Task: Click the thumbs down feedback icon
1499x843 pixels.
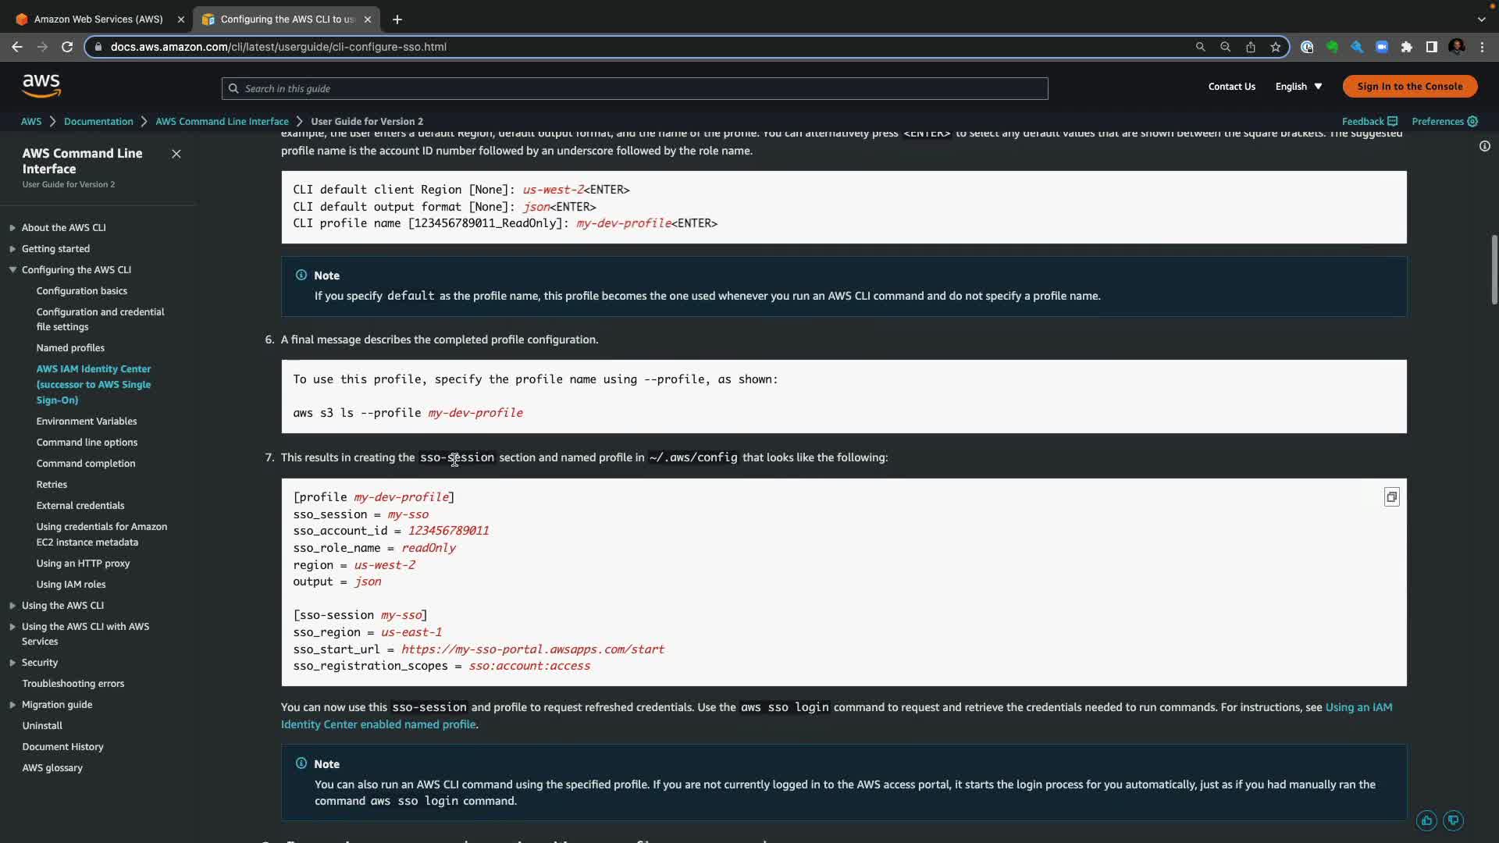Action: pos(1453,820)
